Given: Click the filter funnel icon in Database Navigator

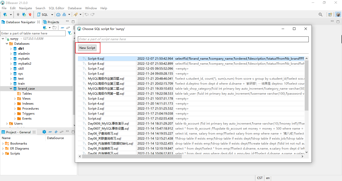Looking at the screenshot, I should (70, 33).
